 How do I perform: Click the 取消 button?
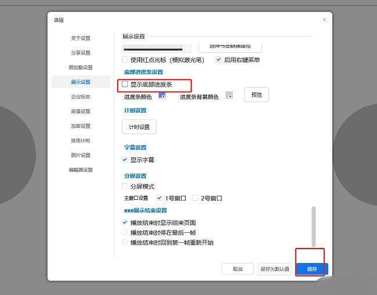[x=238, y=269]
